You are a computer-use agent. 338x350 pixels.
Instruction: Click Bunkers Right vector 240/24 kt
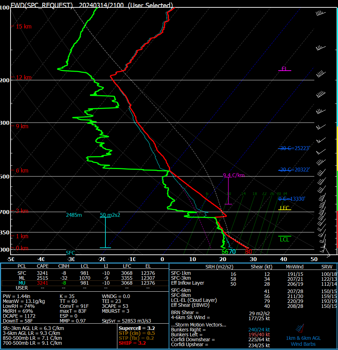259,330
